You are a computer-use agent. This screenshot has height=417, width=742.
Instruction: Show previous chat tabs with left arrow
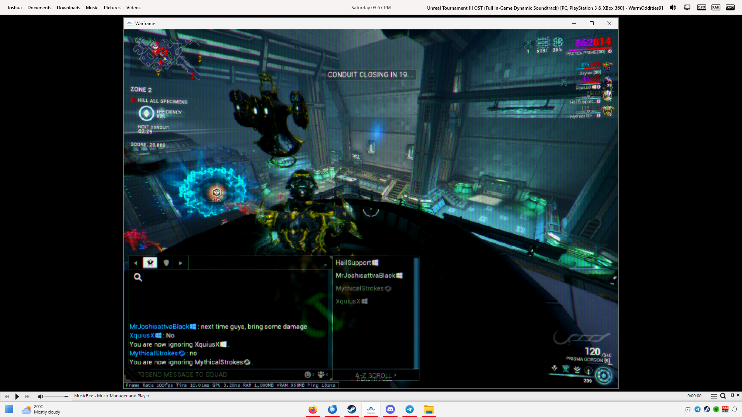tap(135, 263)
